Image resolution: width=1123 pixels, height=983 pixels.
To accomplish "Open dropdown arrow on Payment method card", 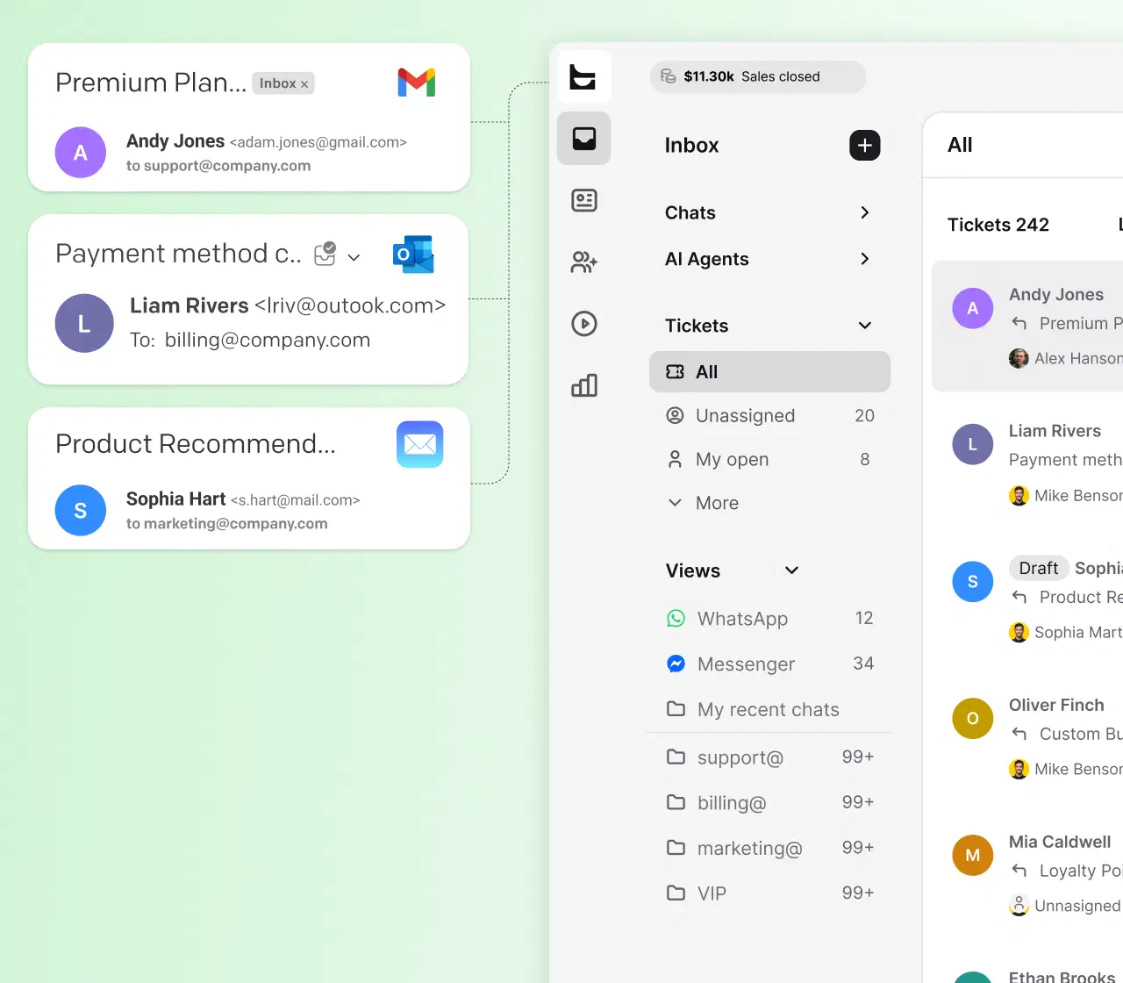I will tap(354, 257).
